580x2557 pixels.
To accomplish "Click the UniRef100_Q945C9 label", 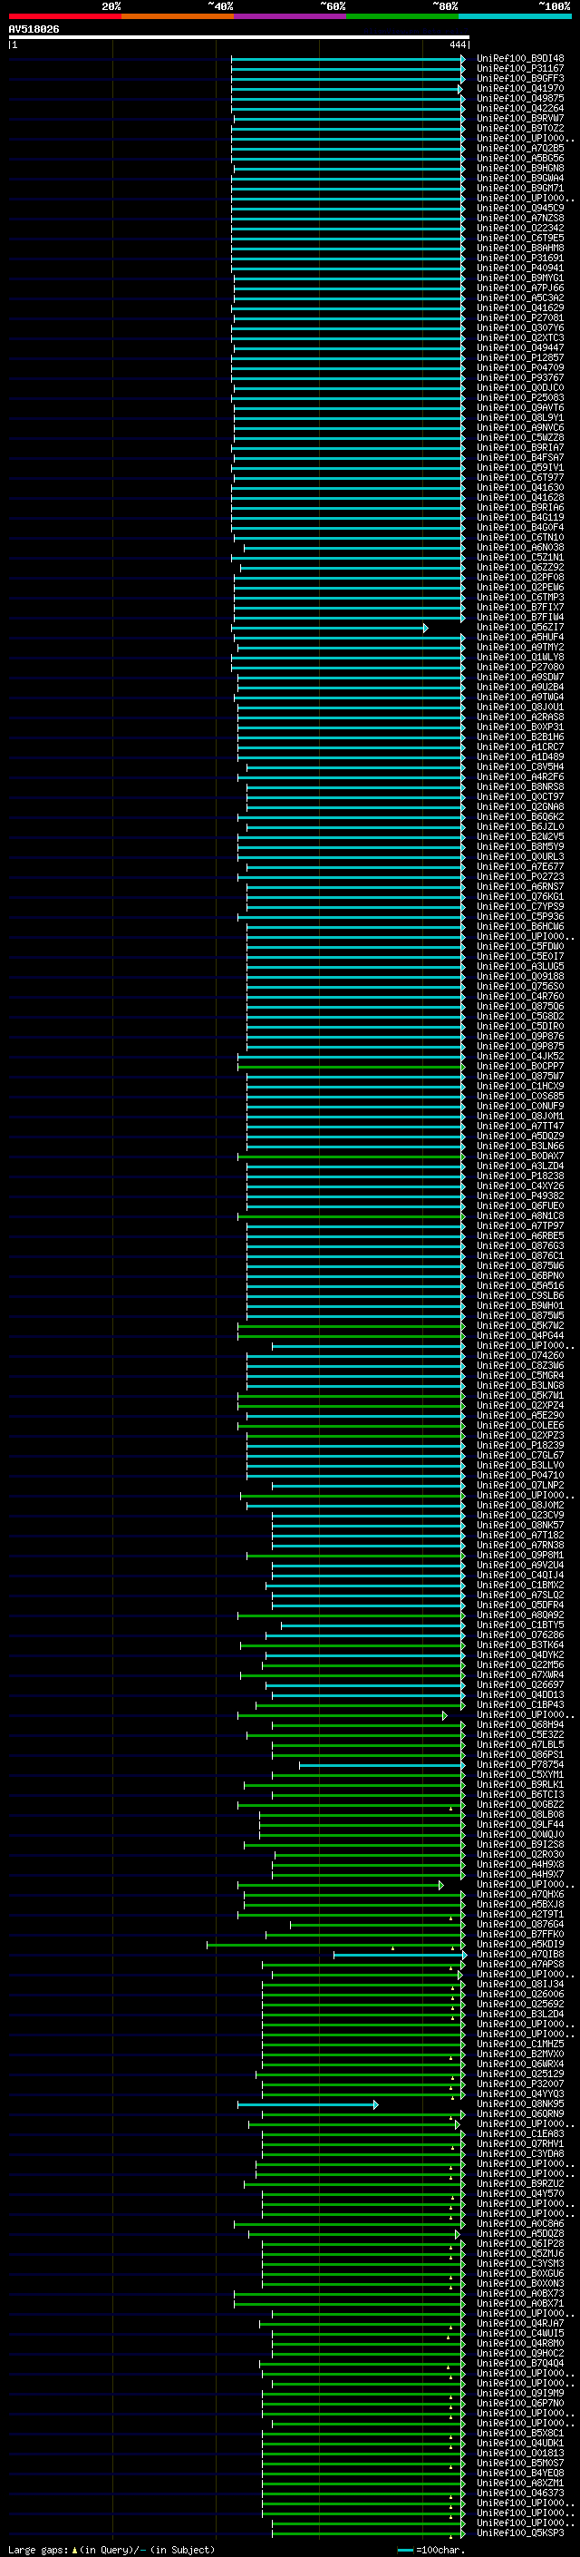I will coord(520,209).
